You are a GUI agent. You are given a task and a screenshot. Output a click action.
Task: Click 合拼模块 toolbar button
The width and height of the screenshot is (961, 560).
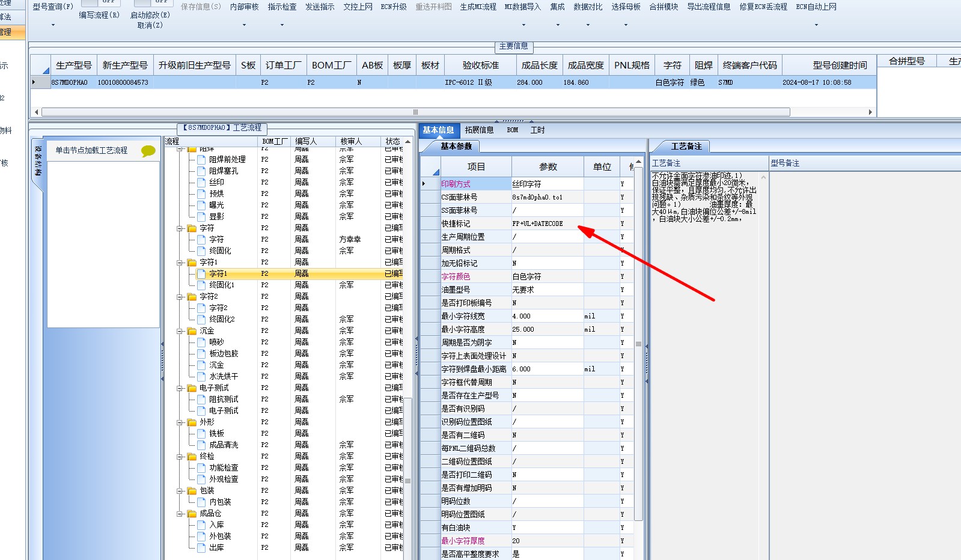coord(664,7)
